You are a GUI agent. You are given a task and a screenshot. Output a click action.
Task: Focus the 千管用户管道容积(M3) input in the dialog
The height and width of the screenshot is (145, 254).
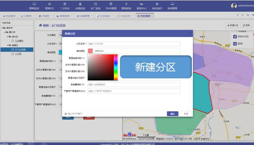pyautogui.click(x=134, y=91)
